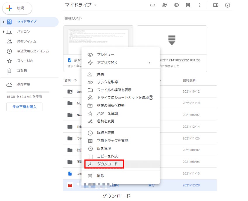Click the New (新規) button
Viewport: 248px width, 201px height.
pos(17,8)
